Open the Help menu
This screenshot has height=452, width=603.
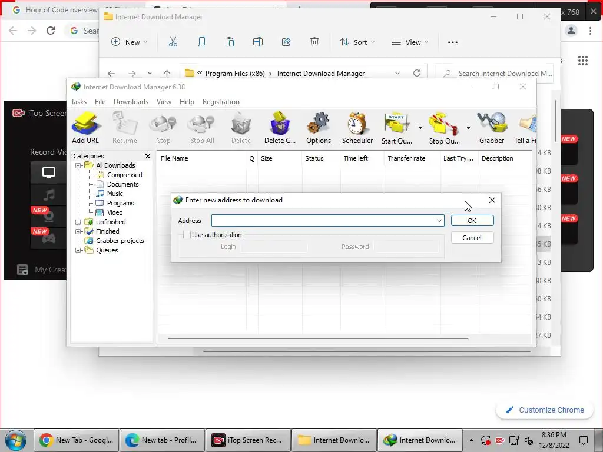[x=187, y=102]
